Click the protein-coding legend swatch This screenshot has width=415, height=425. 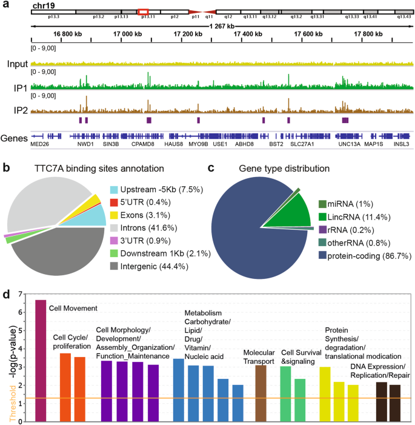coord(323,255)
